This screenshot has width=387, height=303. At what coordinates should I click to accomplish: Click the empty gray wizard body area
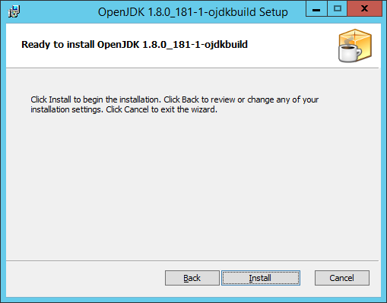(192, 188)
